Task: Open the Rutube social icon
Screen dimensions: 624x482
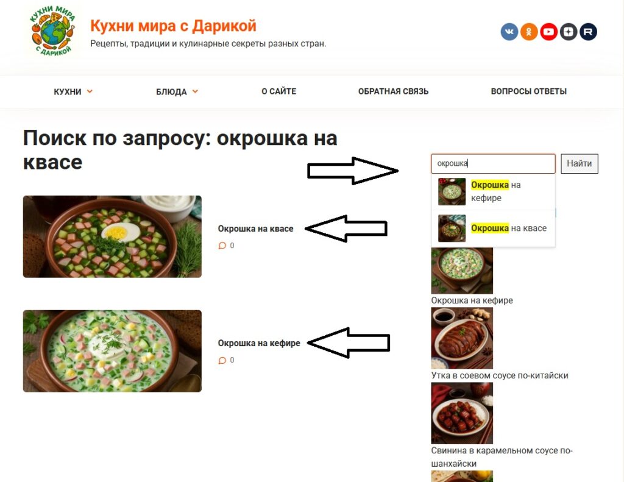Action: (588, 32)
